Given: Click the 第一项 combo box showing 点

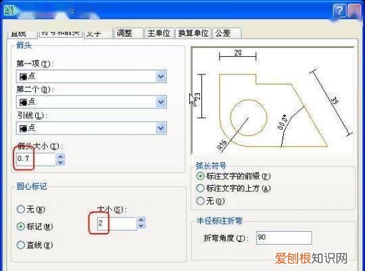Looking at the screenshot, I should tap(91, 76).
